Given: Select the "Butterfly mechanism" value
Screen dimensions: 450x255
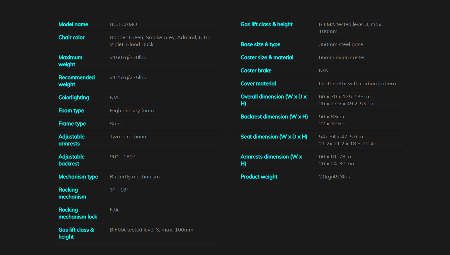Looking at the screenshot, I should 135,177.
